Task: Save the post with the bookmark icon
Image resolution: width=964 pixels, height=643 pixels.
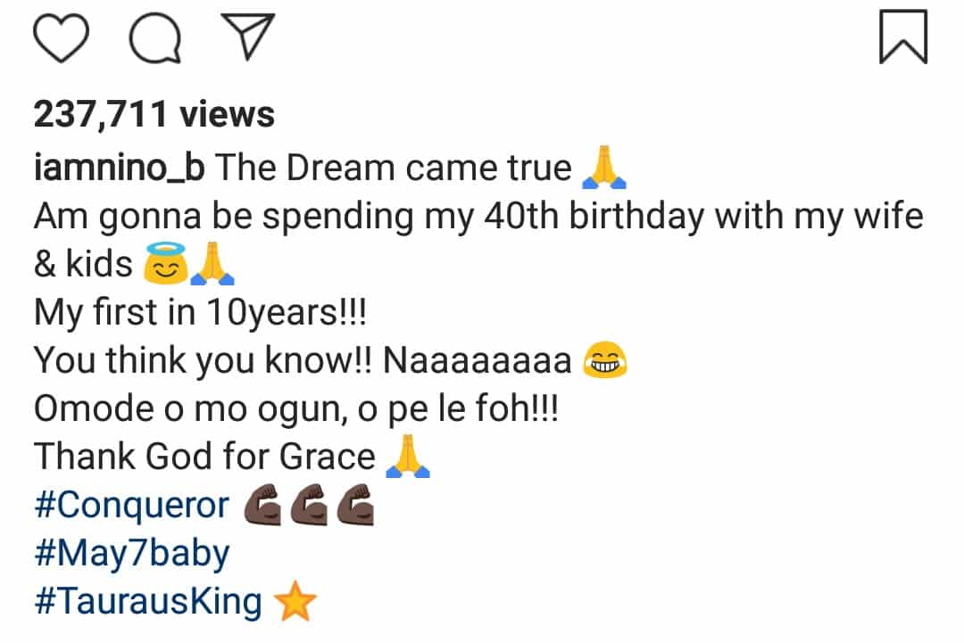Action: click(x=903, y=37)
